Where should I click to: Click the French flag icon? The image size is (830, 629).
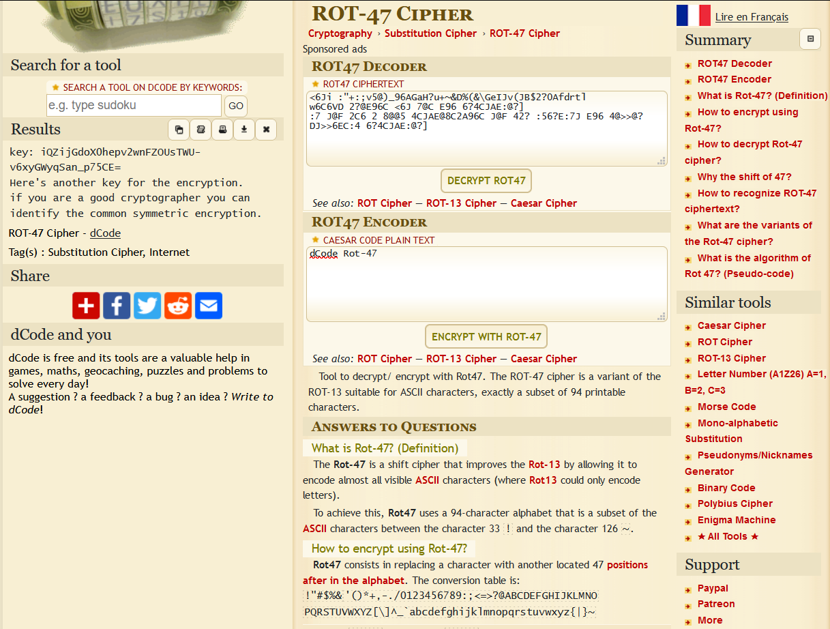pos(694,15)
